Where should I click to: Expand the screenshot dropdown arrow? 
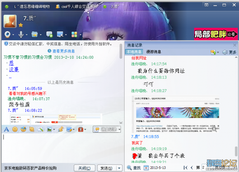[x=74, y=130]
